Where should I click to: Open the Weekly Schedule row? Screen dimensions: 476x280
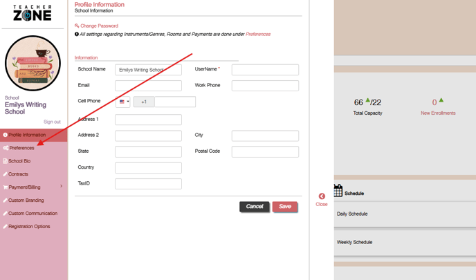pyautogui.click(x=354, y=243)
